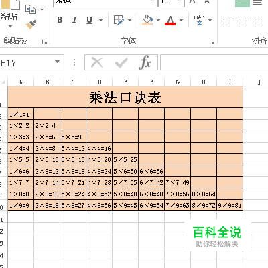This screenshot has height=268, width=268.
Task: Click the Enter checkmark formula button
Action: (x=121, y=62)
